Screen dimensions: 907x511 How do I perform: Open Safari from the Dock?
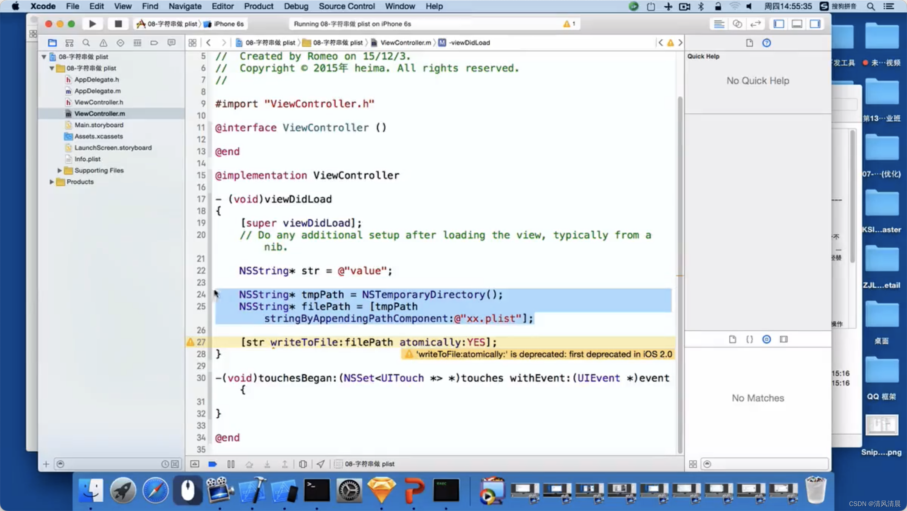(x=155, y=491)
